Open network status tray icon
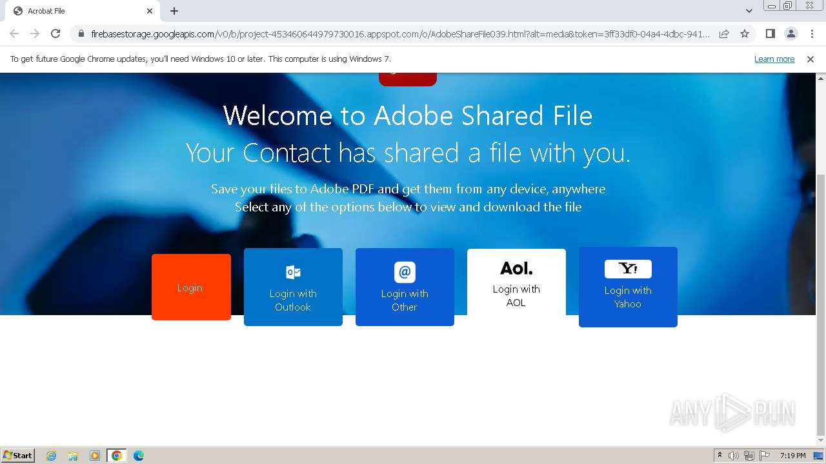The width and height of the screenshot is (826, 464). tap(749, 456)
